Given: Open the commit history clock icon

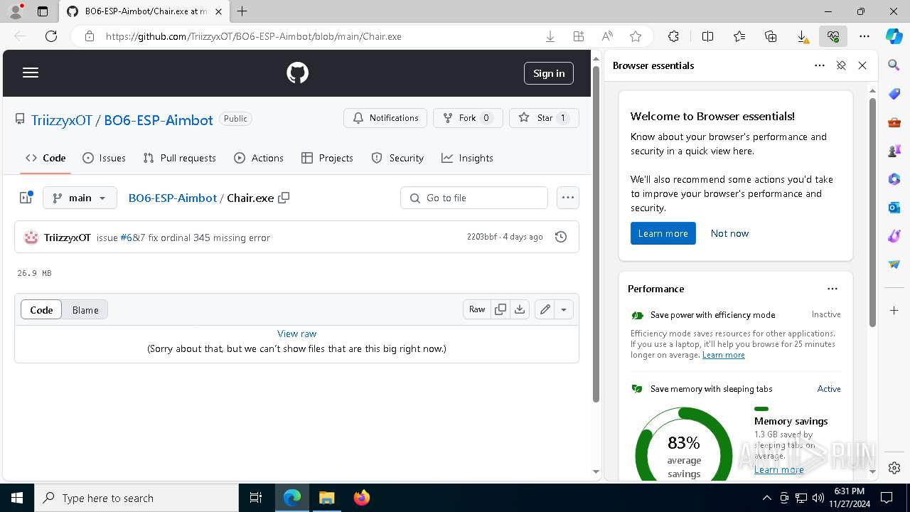Looking at the screenshot, I should (561, 237).
